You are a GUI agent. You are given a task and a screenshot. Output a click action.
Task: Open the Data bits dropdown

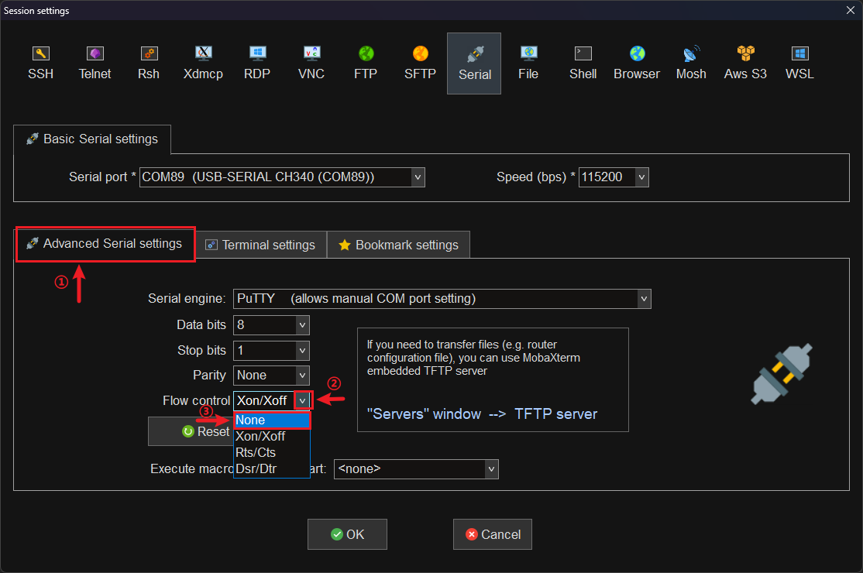click(x=302, y=325)
